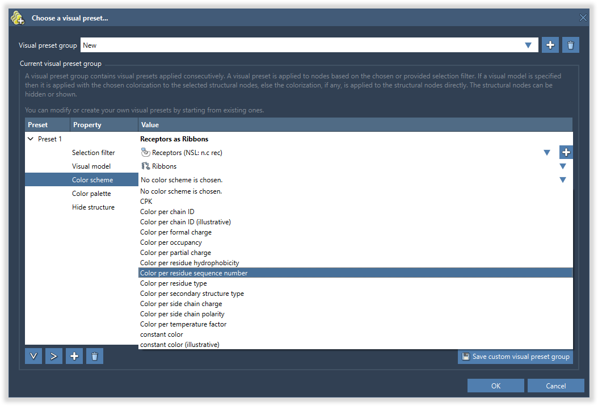Click the right arrow button below the preset table
598x406 pixels.
click(54, 356)
